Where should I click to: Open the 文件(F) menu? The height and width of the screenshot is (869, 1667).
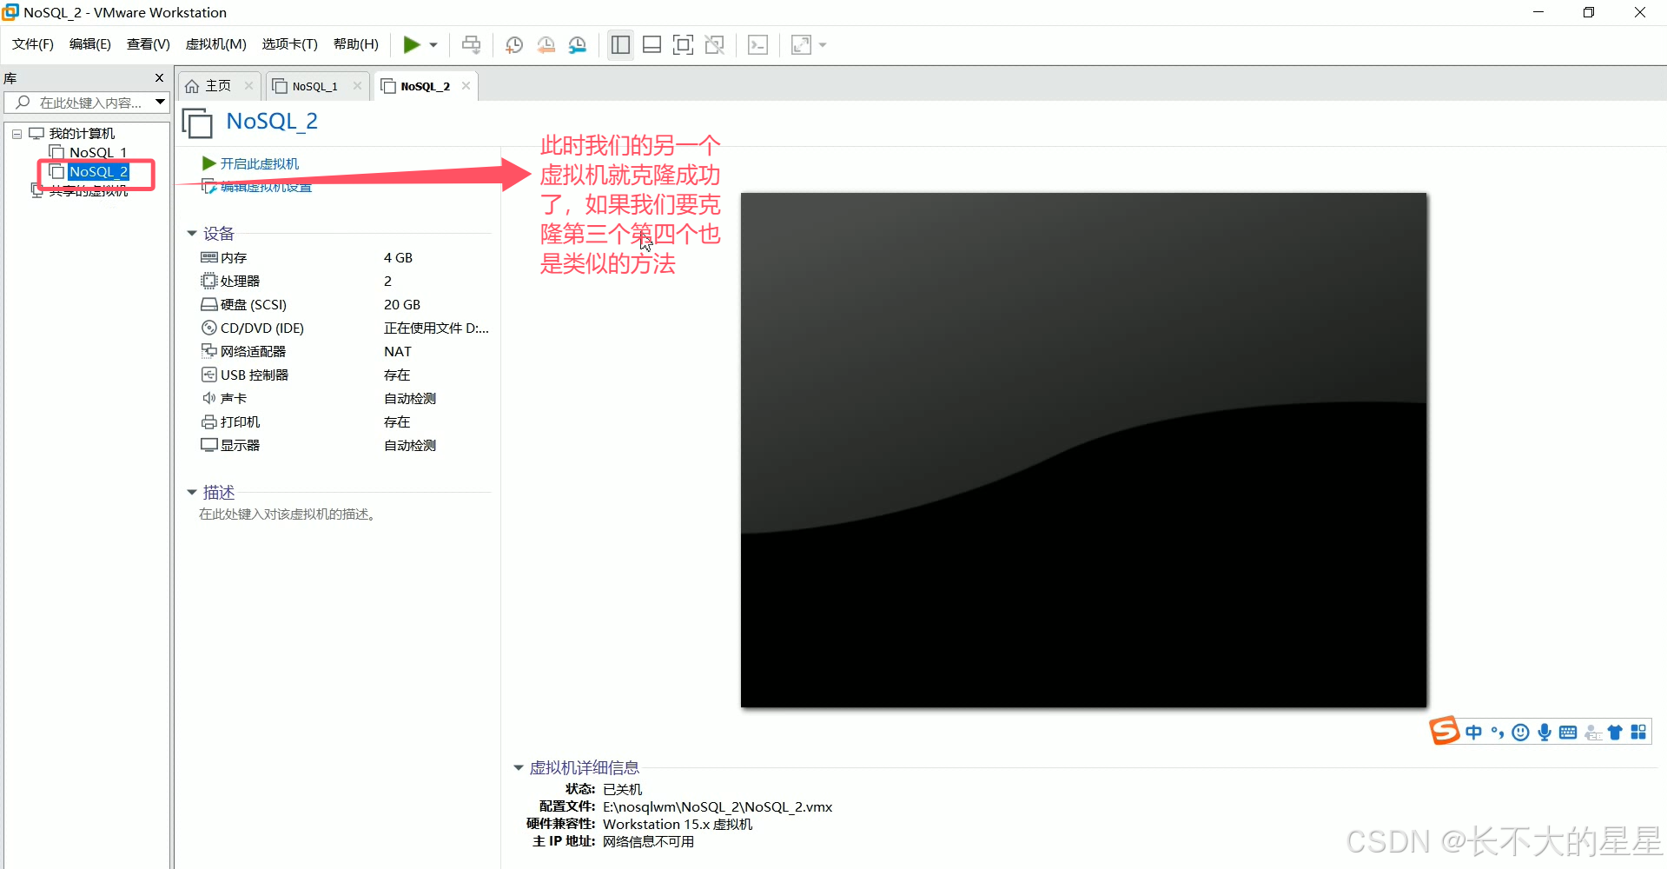(x=33, y=44)
